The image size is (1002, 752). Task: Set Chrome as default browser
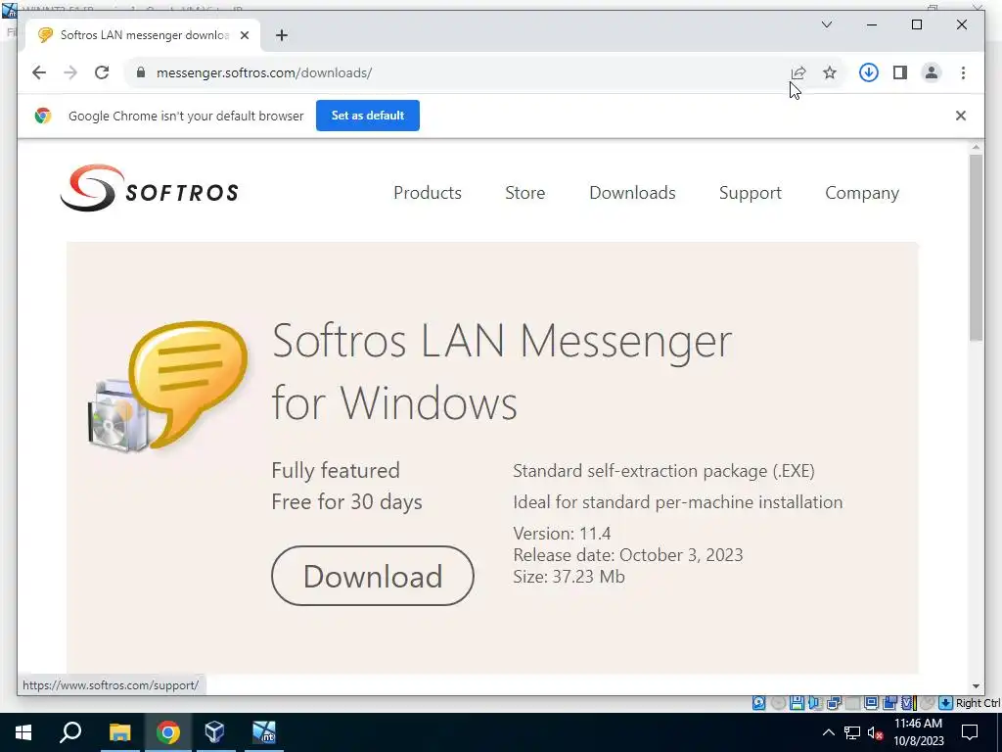(x=368, y=116)
